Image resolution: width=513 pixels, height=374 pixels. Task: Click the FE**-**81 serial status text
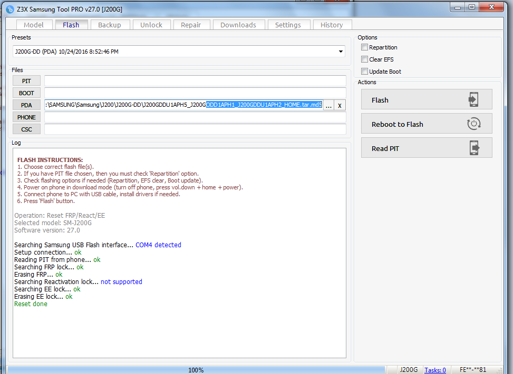tap(473, 370)
